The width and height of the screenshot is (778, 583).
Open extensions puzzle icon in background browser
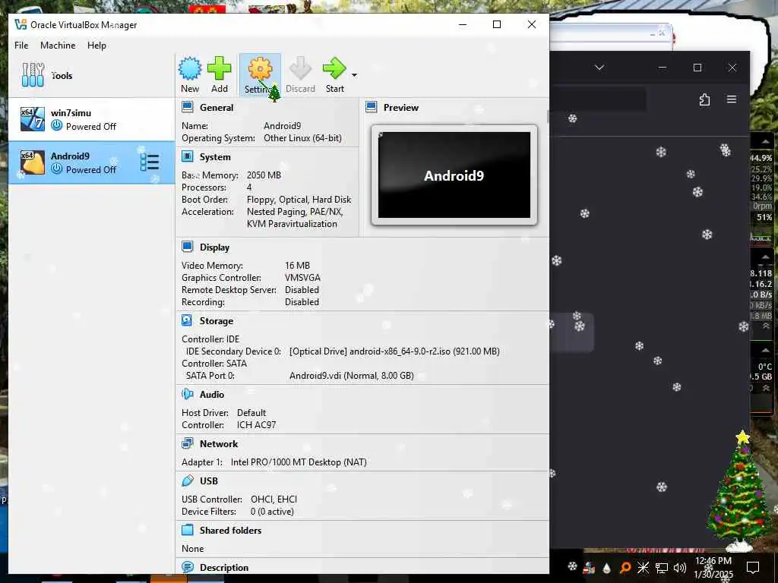(704, 99)
